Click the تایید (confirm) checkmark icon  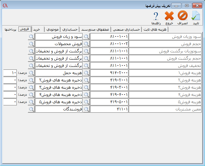tap(196, 17)
